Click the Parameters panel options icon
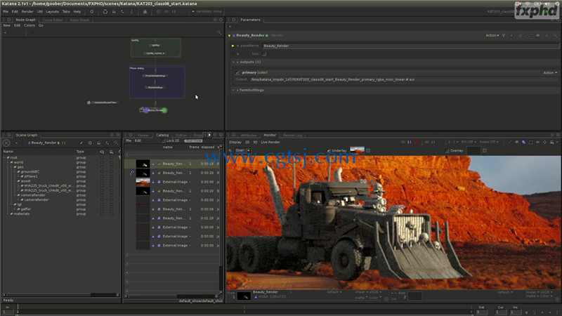 (234, 20)
